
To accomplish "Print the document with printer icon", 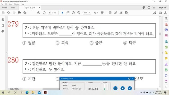I will tap(19, 13).
